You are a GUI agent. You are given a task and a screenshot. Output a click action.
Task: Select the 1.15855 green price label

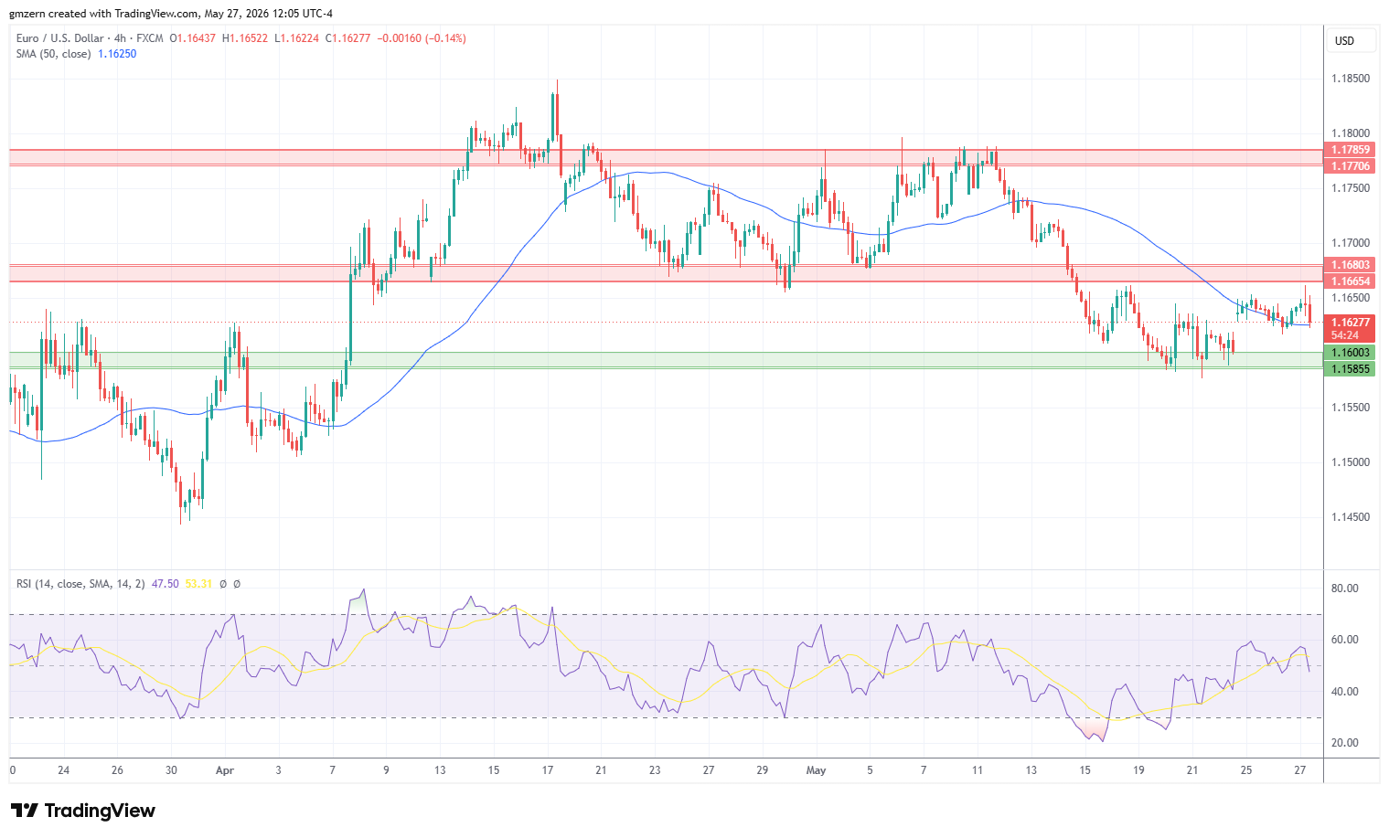(1350, 368)
